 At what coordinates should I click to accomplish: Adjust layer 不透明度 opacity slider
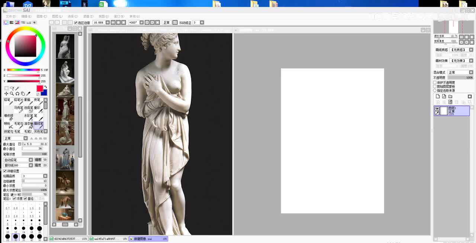pos(460,78)
